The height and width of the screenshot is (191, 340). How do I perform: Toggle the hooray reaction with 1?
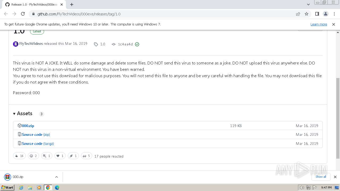pos(46,156)
